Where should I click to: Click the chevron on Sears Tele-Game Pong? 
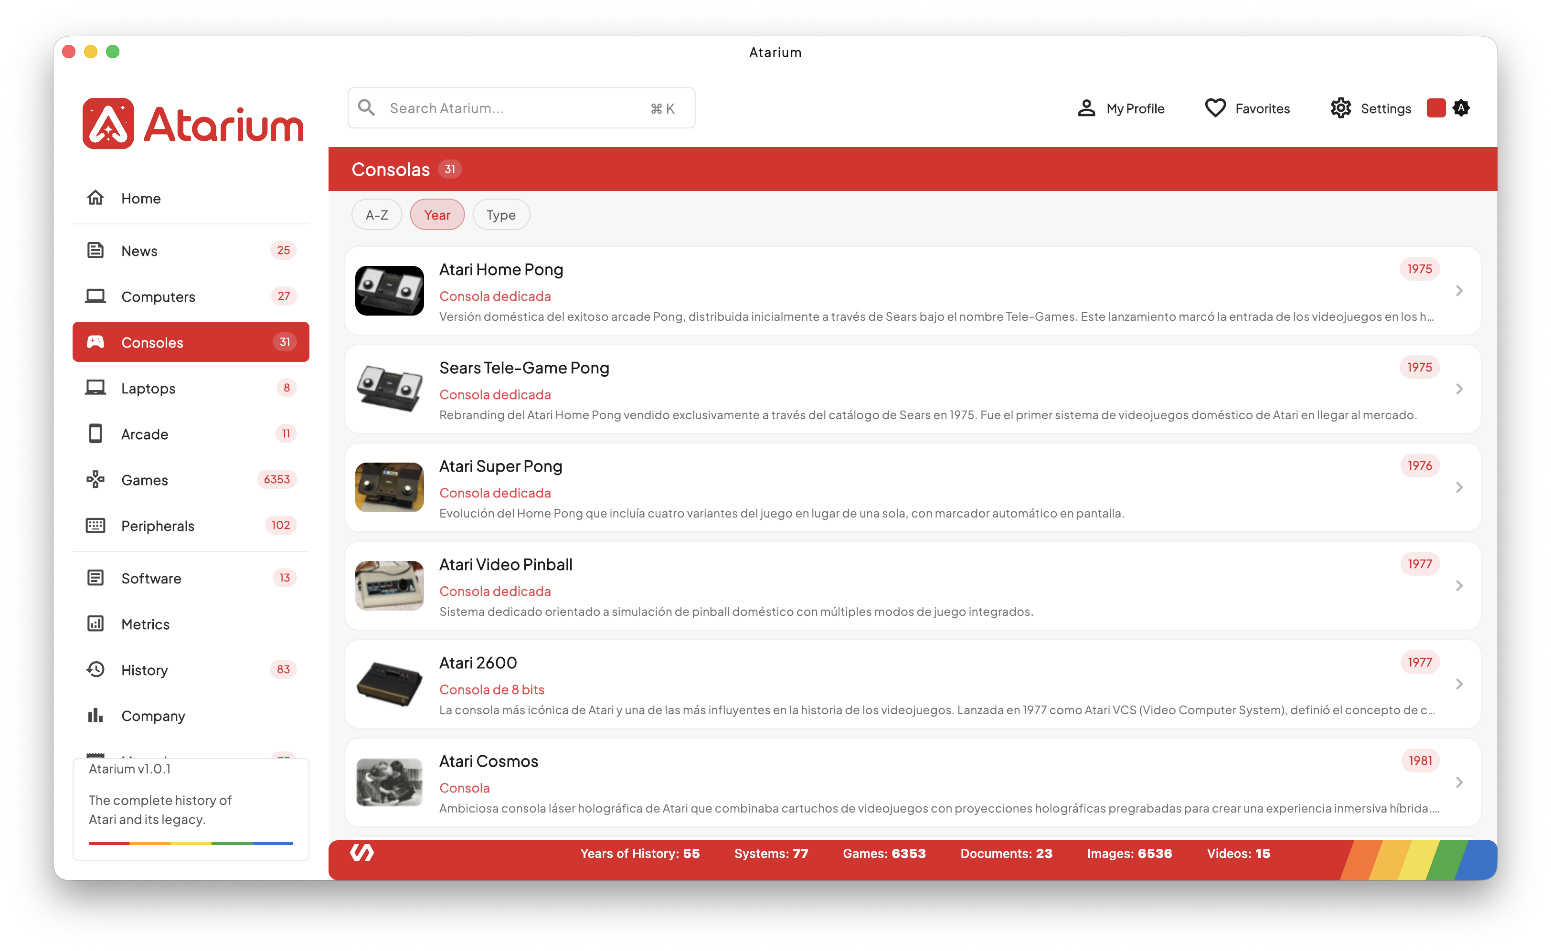[x=1459, y=389]
